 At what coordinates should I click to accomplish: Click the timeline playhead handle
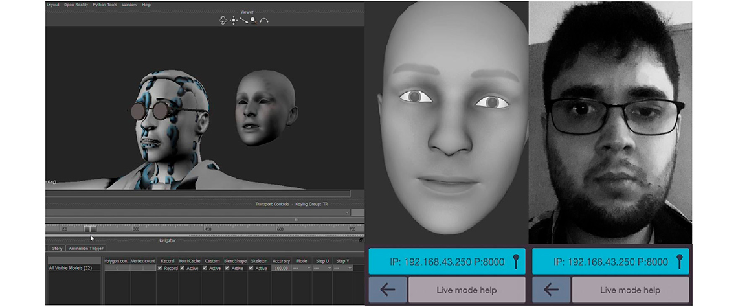click(90, 229)
